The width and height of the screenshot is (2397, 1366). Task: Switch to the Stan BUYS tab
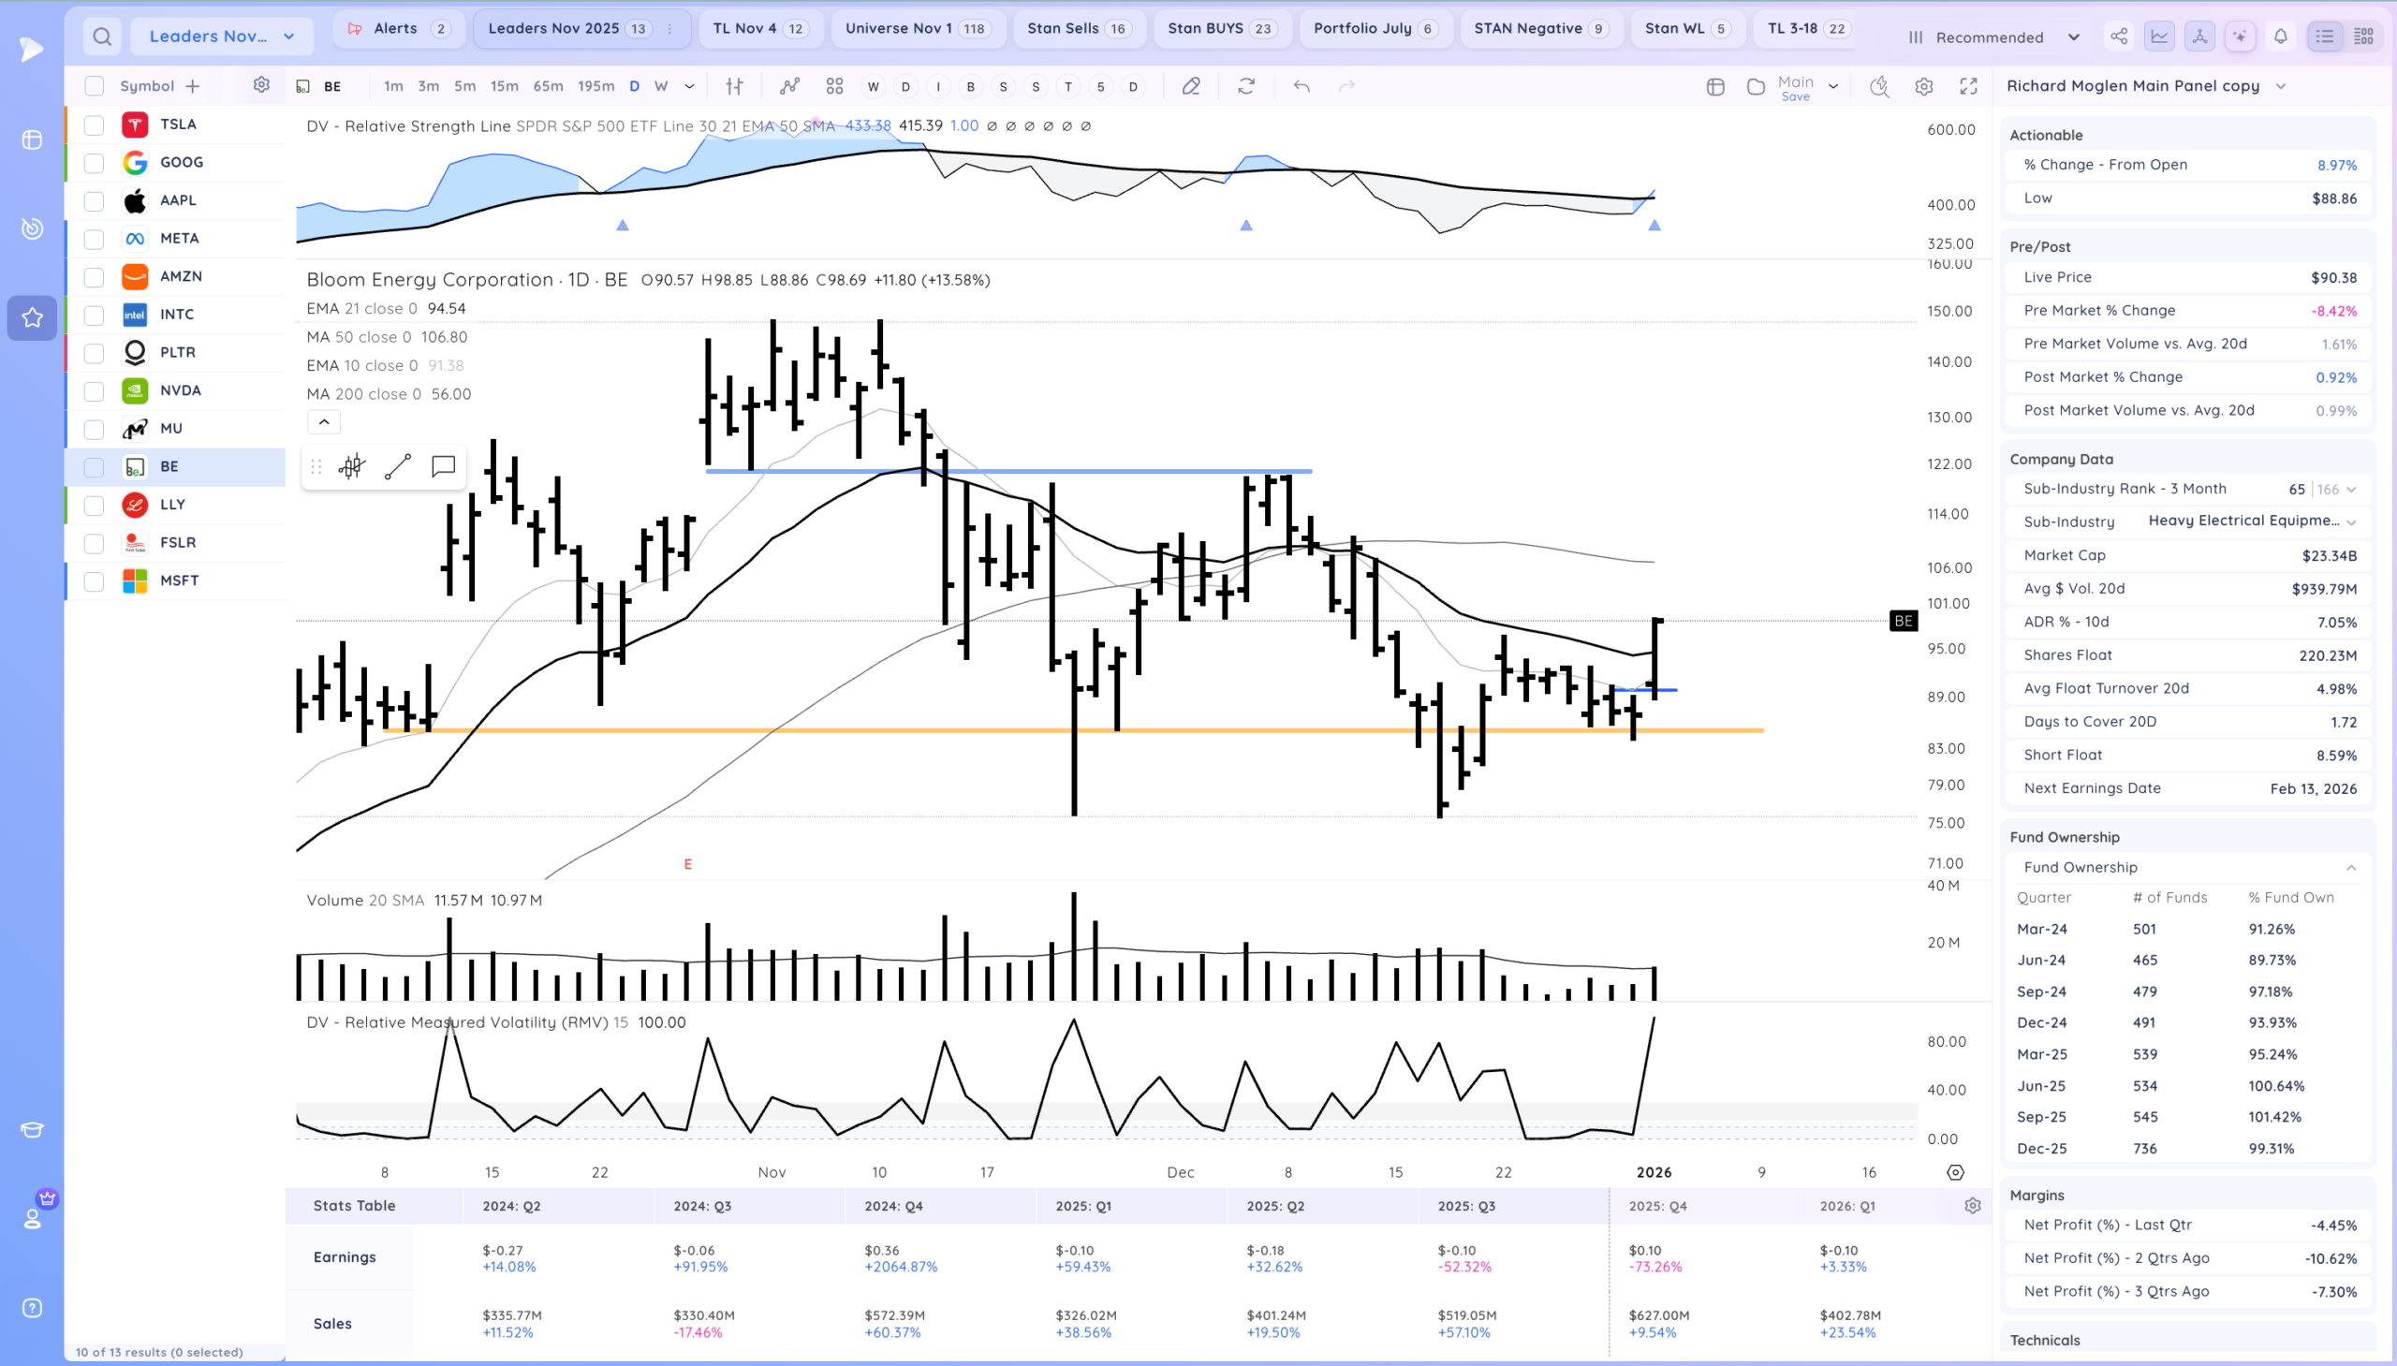click(x=1219, y=28)
